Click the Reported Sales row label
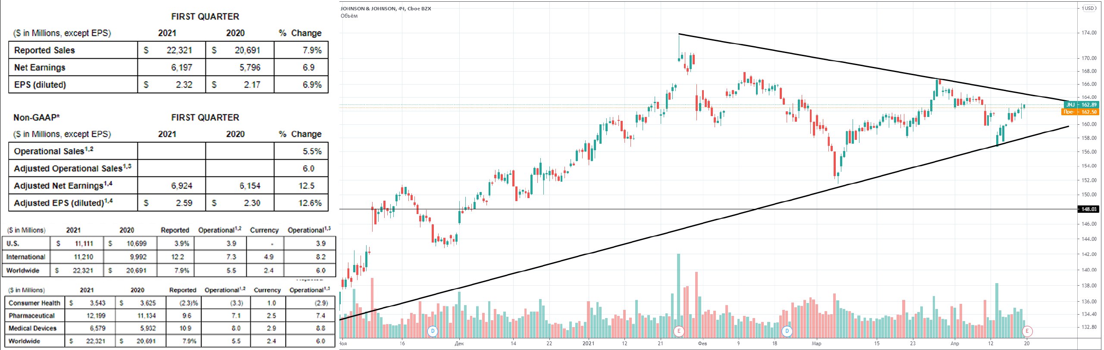Image resolution: width=1104 pixels, height=350 pixels. click(44, 50)
